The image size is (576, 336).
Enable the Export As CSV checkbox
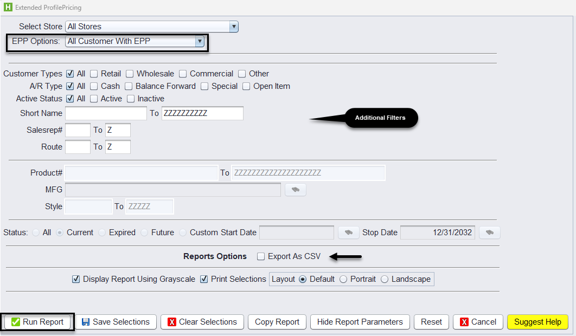point(260,257)
